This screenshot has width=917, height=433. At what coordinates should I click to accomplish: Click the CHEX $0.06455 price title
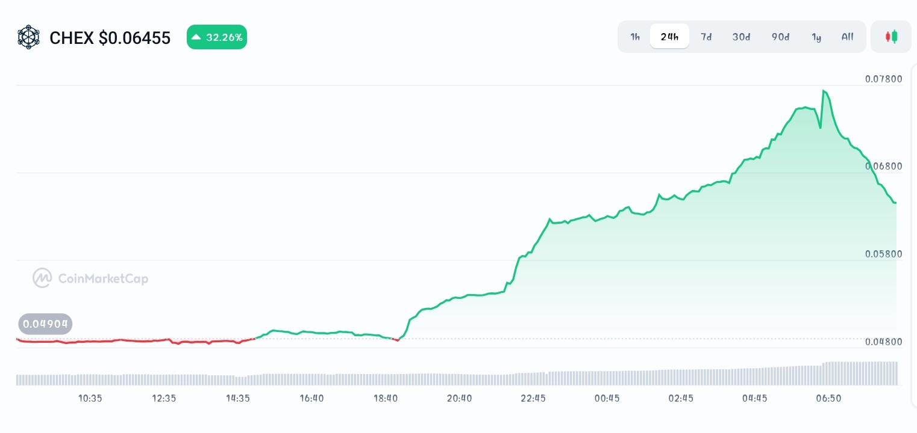coord(110,38)
